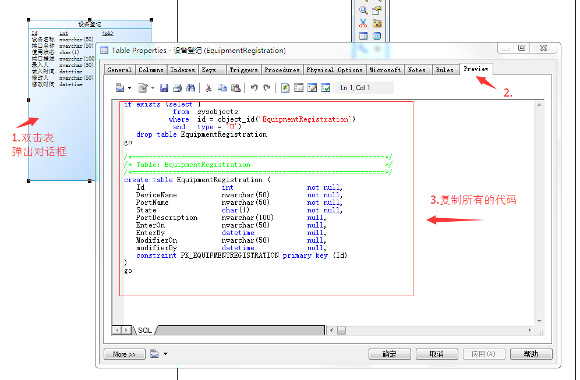Viewport: 580px width, 380px height.
Task: Click the vertical scrollbar down arrow
Action: tap(539, 321)
